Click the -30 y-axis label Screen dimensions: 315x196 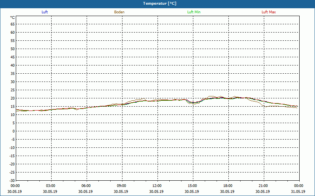12,181
